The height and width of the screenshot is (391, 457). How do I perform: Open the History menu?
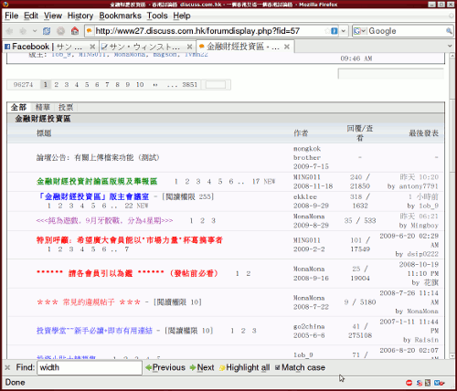pos(80,16)
